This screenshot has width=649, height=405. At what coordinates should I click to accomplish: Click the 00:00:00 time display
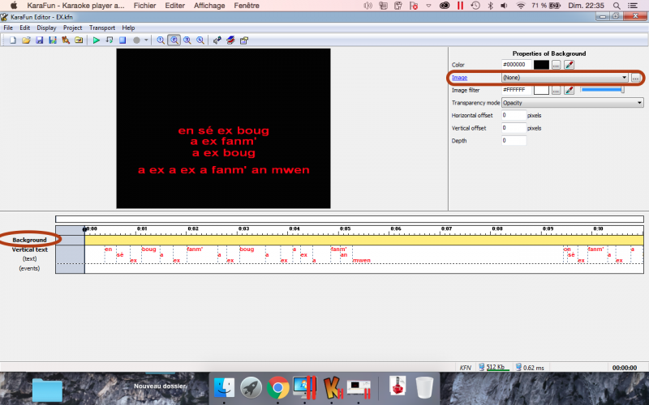(x=624, y=368)
